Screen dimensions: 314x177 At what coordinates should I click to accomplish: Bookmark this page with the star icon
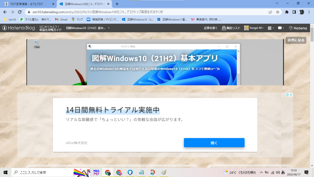coord(278,12)
